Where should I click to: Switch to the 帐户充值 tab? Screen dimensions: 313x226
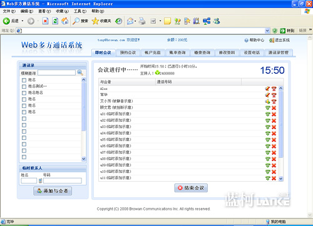pyautogui.click(x=153, y=52)
